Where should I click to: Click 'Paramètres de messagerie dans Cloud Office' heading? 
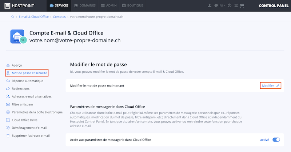(x=107, y=107)
